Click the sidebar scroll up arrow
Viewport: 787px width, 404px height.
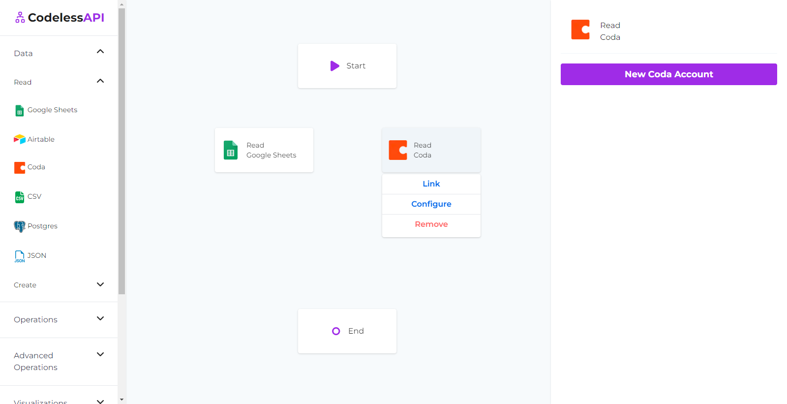[122, 4]
